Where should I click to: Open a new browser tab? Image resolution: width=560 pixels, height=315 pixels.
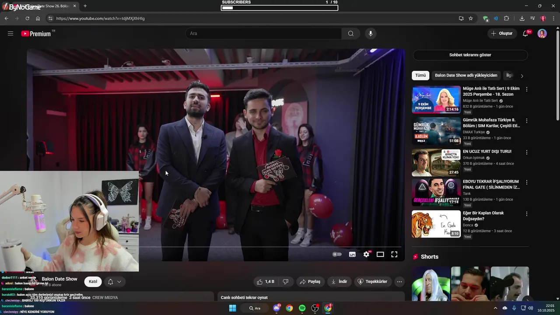[85, 6]
